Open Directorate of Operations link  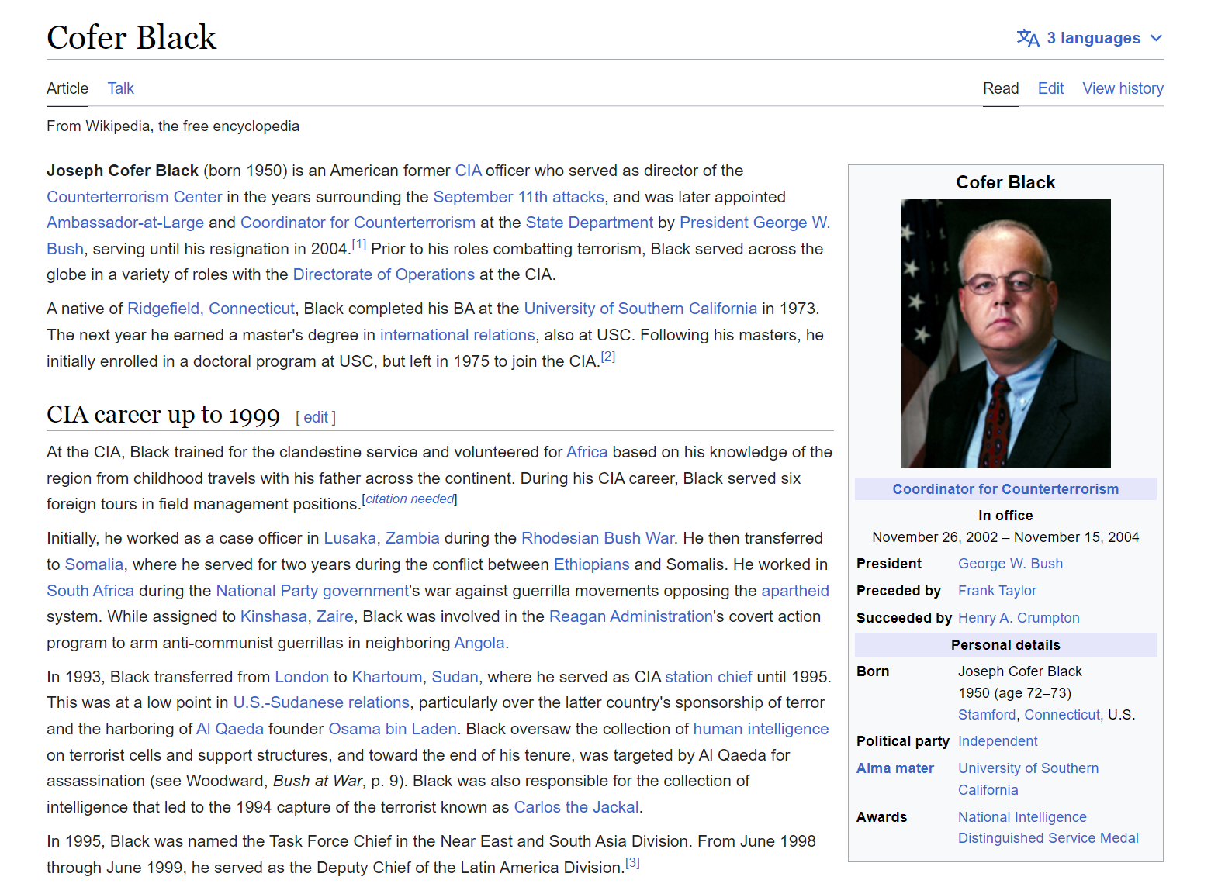[383, 274]
